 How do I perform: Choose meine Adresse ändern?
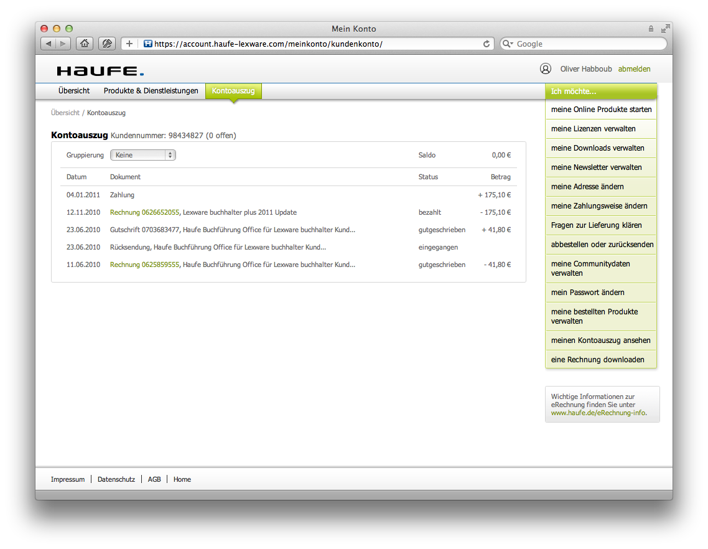(x=601, y=187)
